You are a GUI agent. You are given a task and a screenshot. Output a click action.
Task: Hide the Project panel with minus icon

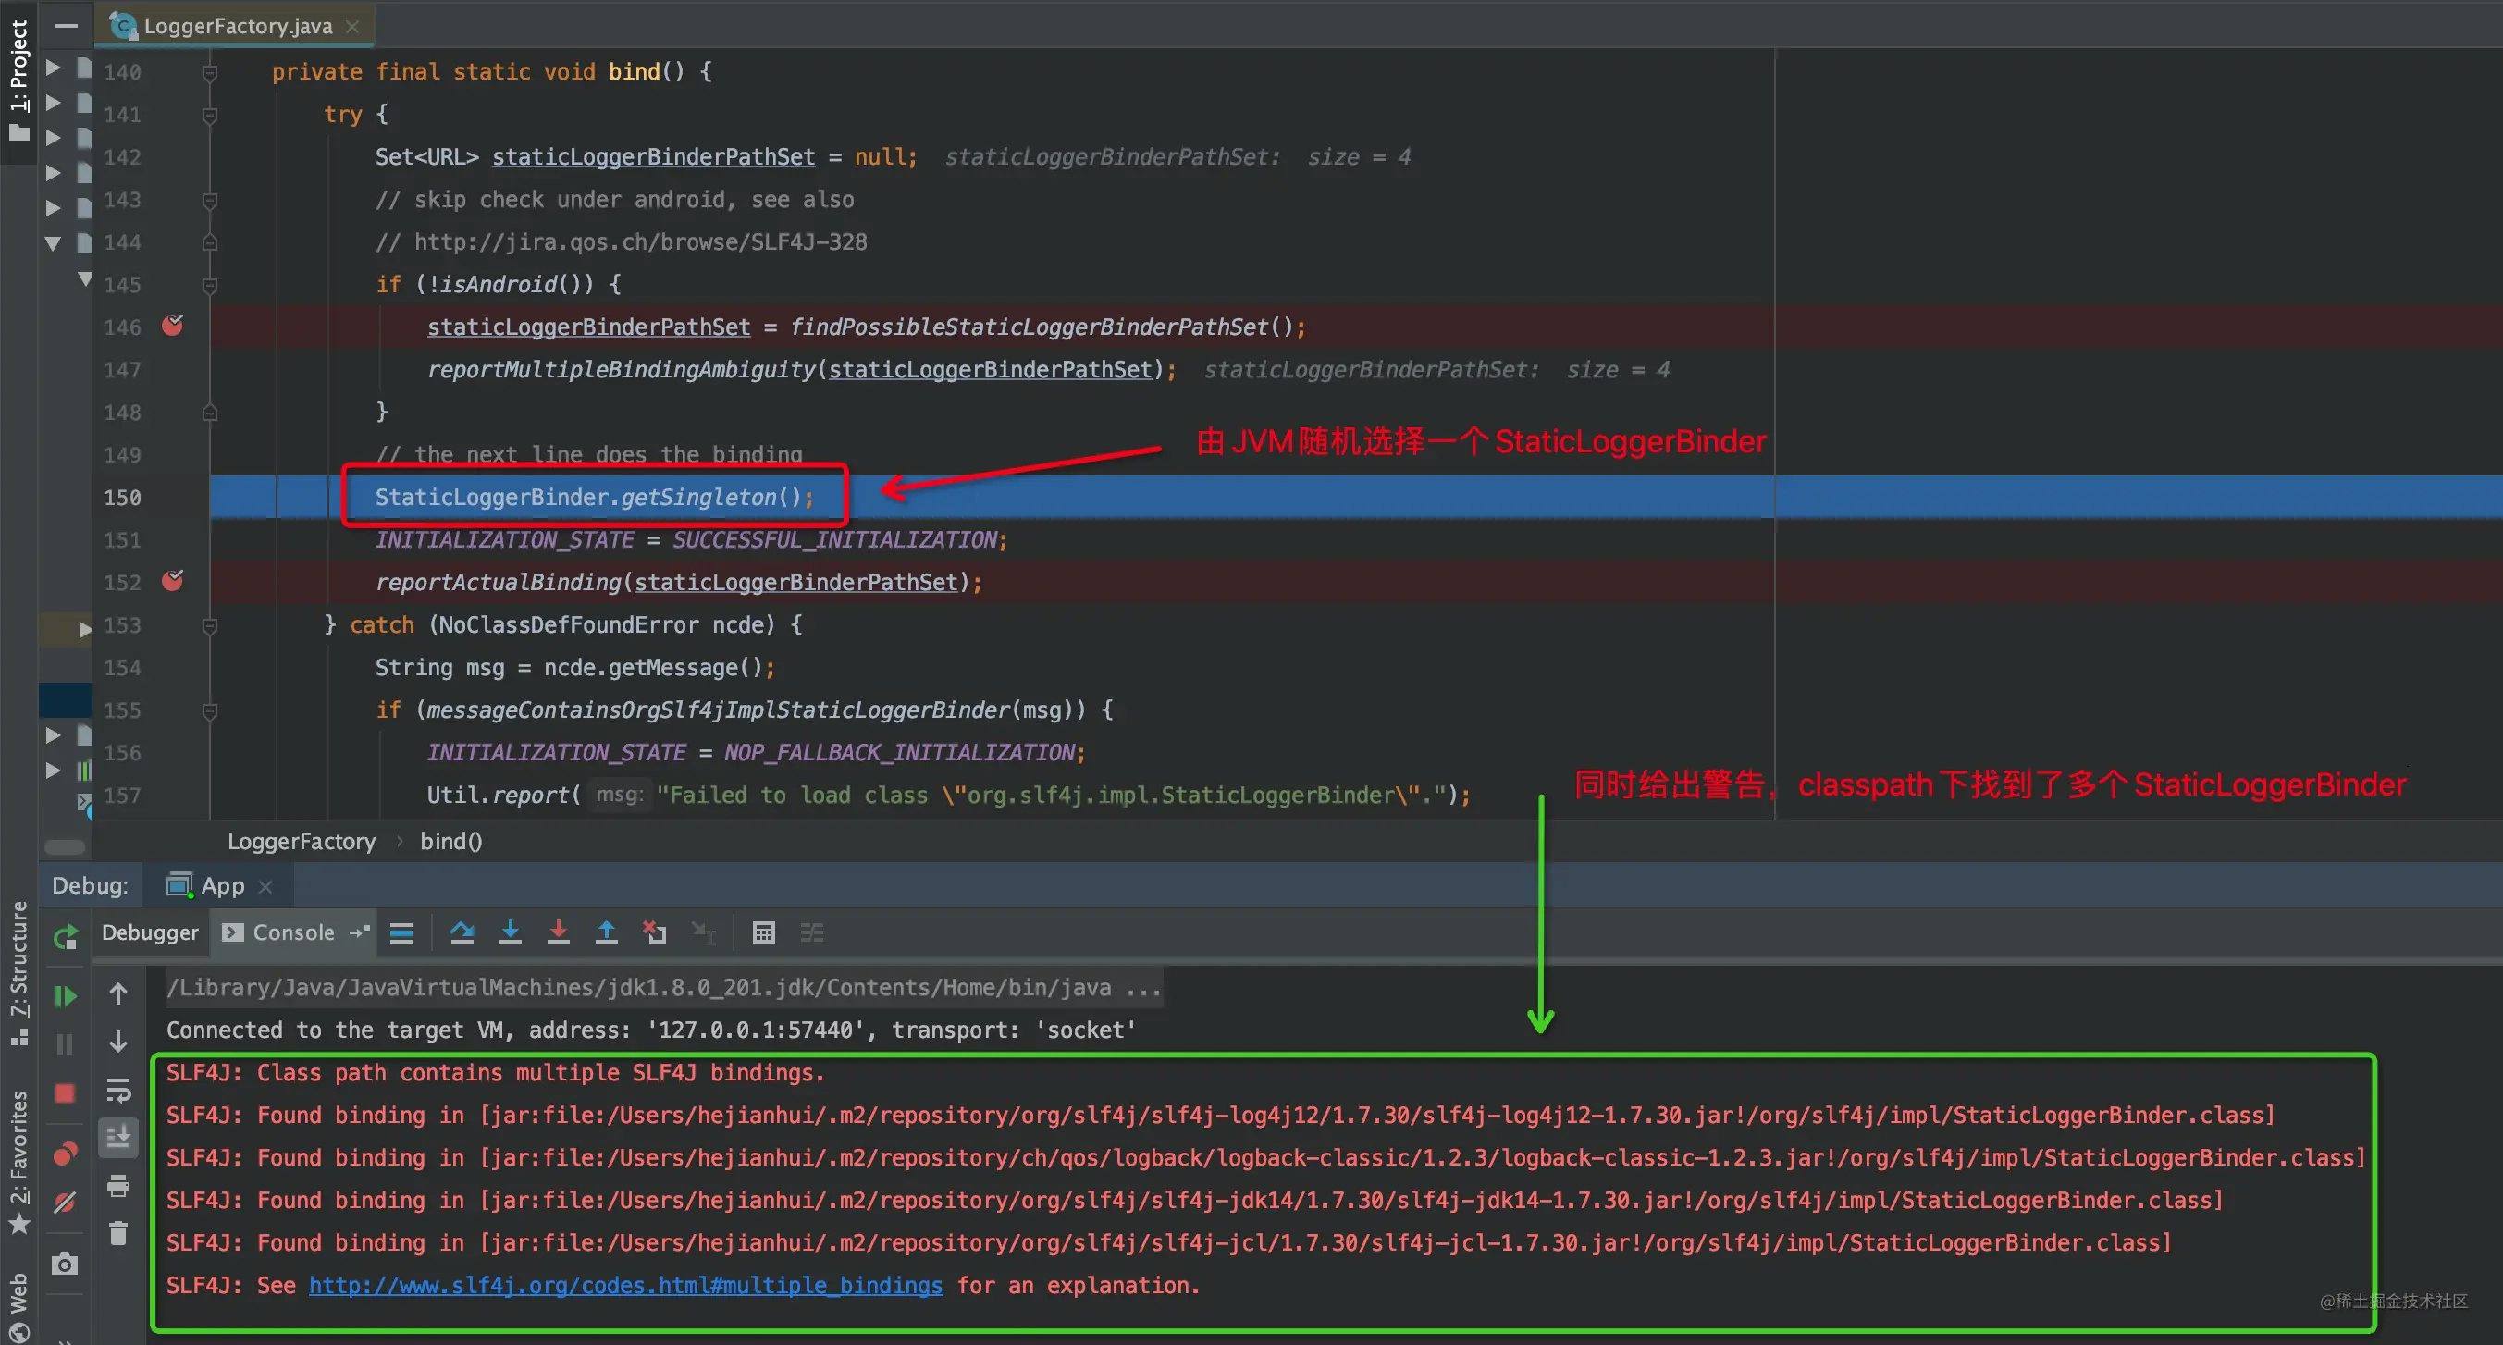66,26
